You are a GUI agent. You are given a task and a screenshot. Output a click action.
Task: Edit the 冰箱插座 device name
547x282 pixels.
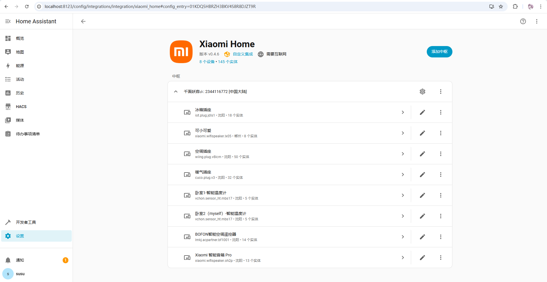pos(422,112)
